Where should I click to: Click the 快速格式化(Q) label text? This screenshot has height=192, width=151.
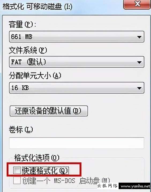click(45, 170)
